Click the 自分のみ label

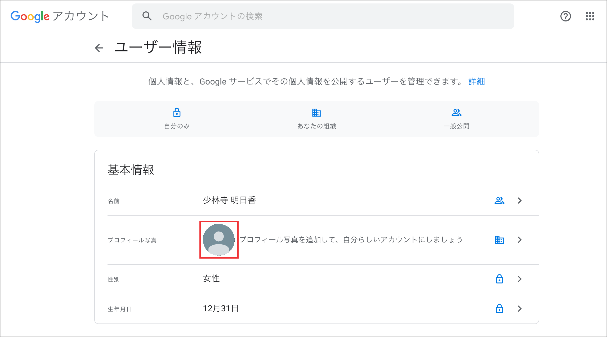(177, 126)
